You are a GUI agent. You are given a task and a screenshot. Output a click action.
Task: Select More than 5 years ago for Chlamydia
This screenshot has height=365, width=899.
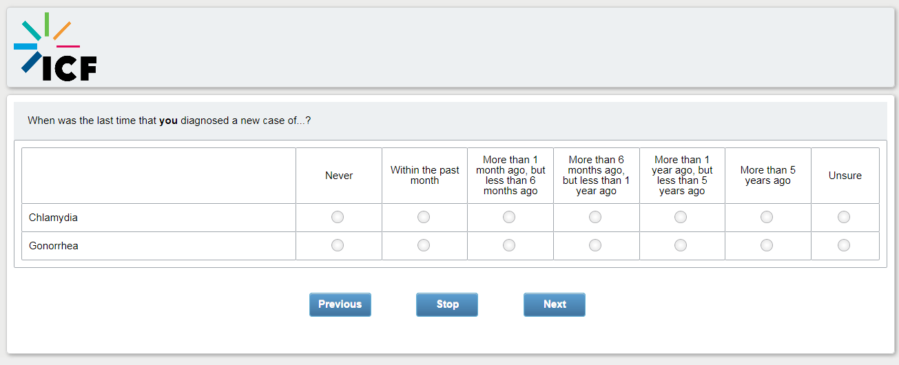click(x=767, y=218)
